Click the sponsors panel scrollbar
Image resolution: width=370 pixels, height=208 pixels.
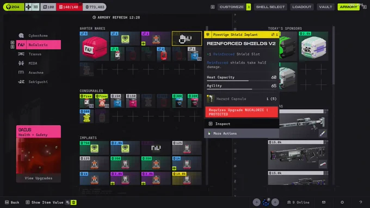pyautogui.click(x=334, y=55)
